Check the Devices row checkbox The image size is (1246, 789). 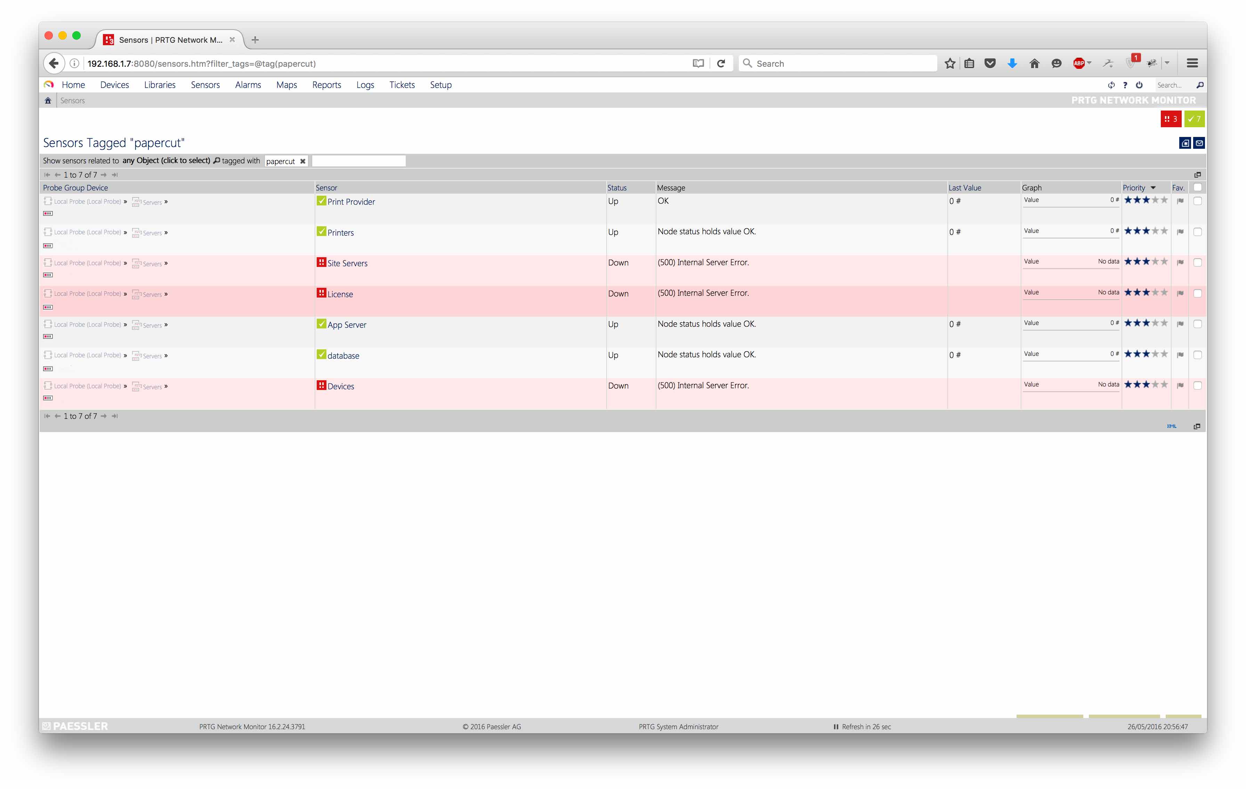click(x=1197, y=385)
